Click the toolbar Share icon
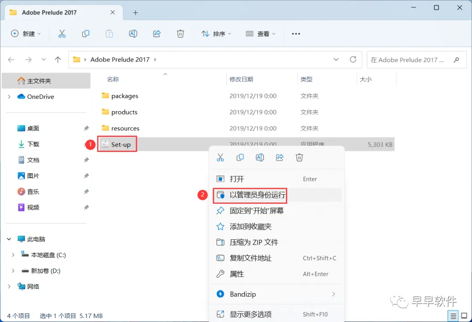472x322 pixels. (157, 34)
